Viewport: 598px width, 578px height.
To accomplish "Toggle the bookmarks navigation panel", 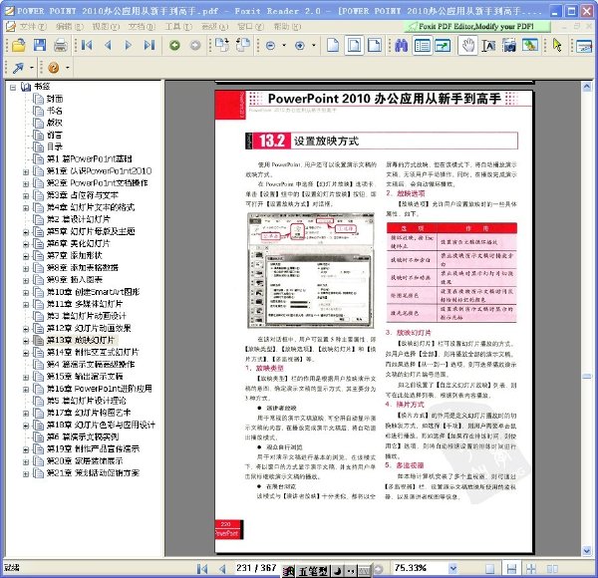I will [x=422, y=46].
